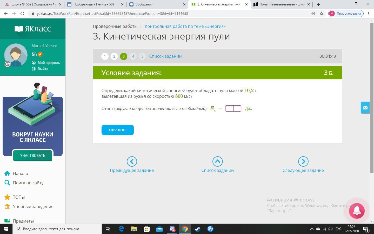This screenshot has height=234, width=374.
Task: Open Предметы sidebar item
Action: [19, 221]
